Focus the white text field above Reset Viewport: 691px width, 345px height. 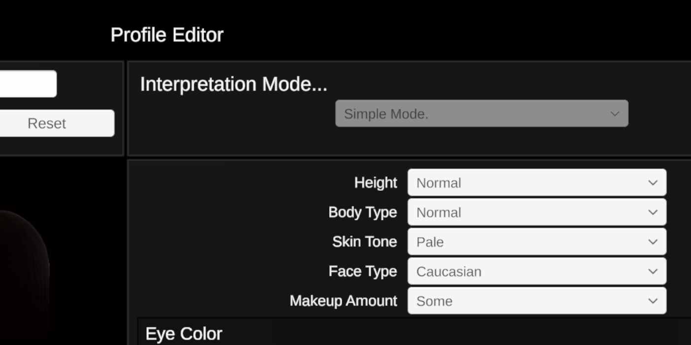click(x=27, y=84)
